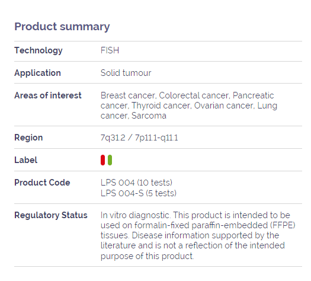Click Ovarian cancer in areas list
Viewport: 311px width, 281px height.
(x=225, y=106)
